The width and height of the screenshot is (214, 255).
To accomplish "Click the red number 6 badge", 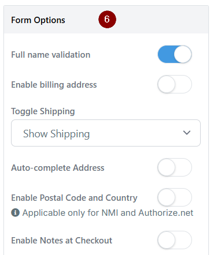I will tap(107, 20).
